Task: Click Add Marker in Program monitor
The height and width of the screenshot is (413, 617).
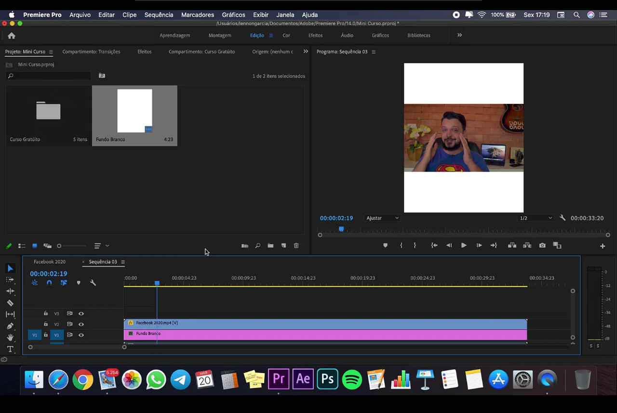Action: coord(385,245)
